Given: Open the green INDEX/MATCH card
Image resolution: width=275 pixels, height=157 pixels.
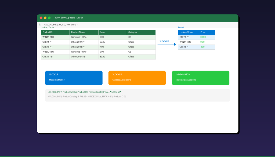Looking at the screenshot, I should 200,78.
